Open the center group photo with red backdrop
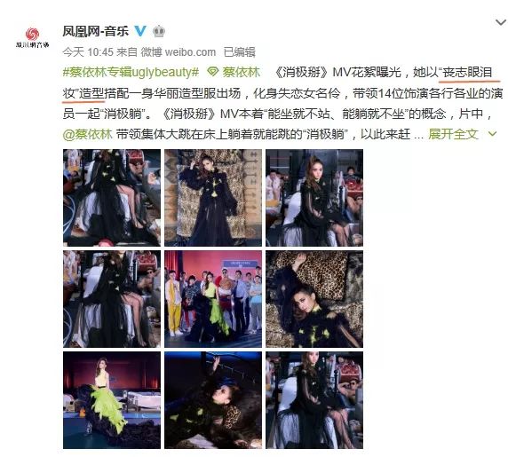 click(x=213, y=299)
